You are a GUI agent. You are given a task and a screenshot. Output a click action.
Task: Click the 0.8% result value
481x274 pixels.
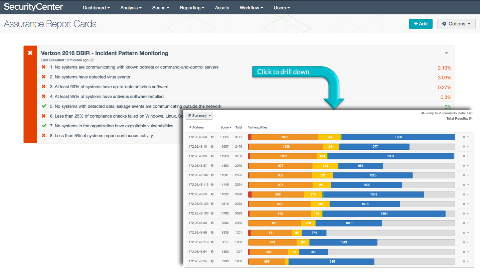click(x=446, y=97)
